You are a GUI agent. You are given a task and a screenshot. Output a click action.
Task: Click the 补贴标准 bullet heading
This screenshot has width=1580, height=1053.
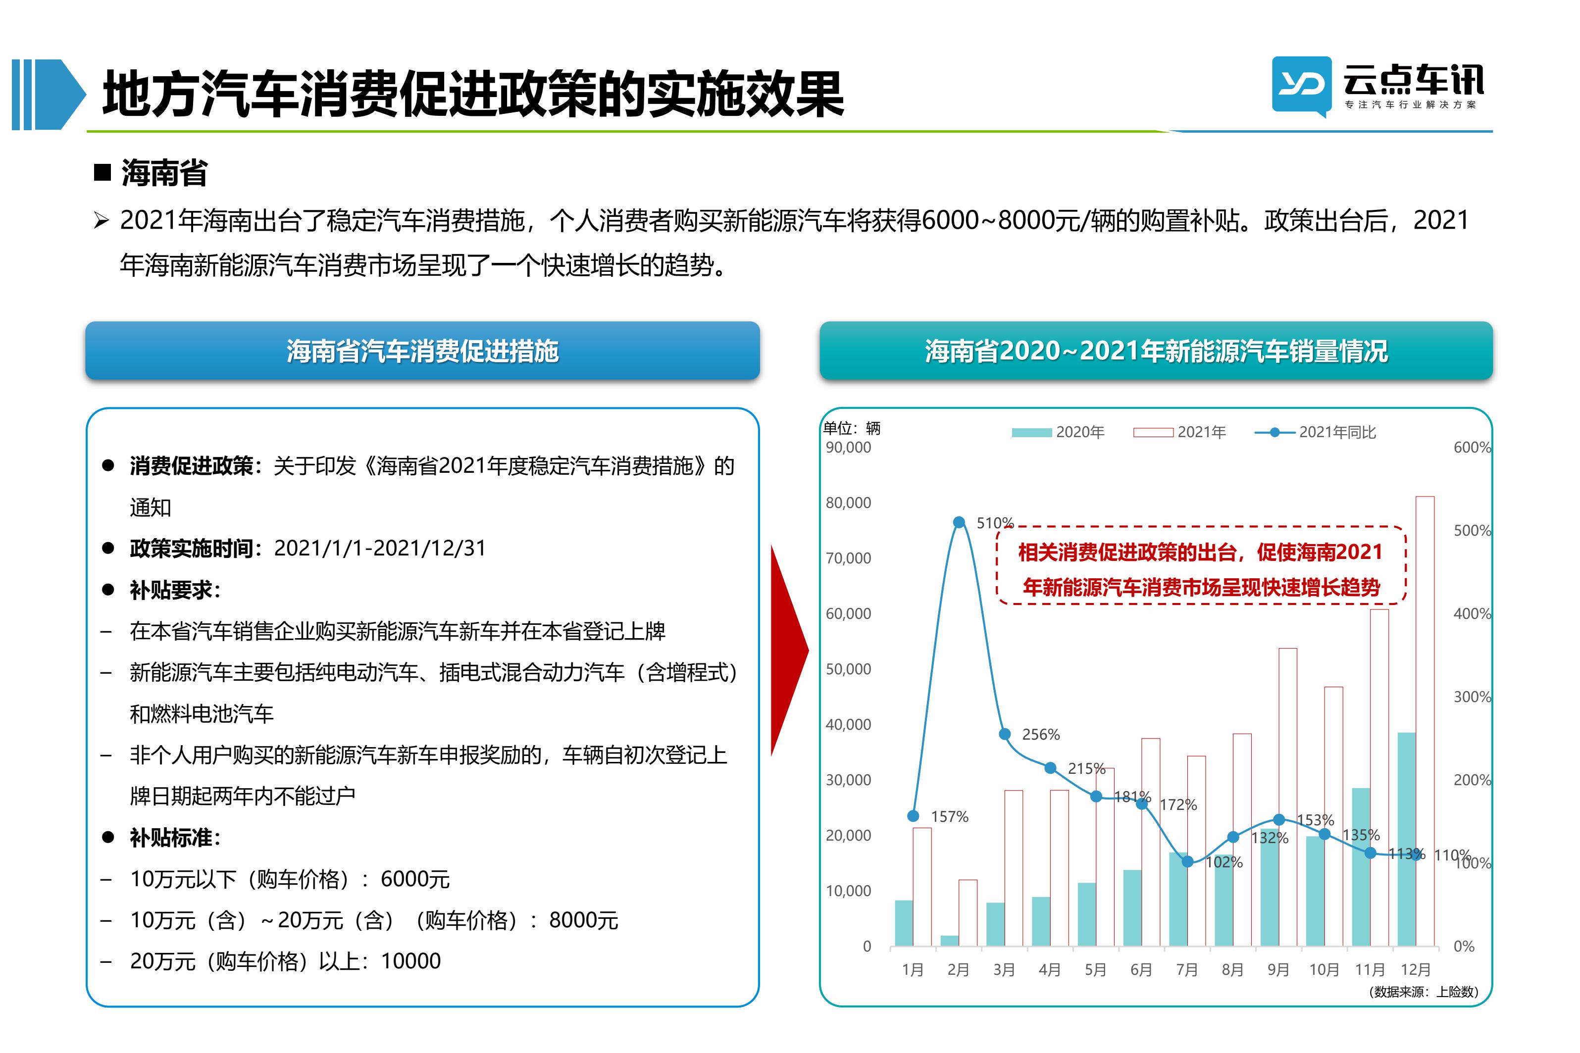[x=175, y=838]
